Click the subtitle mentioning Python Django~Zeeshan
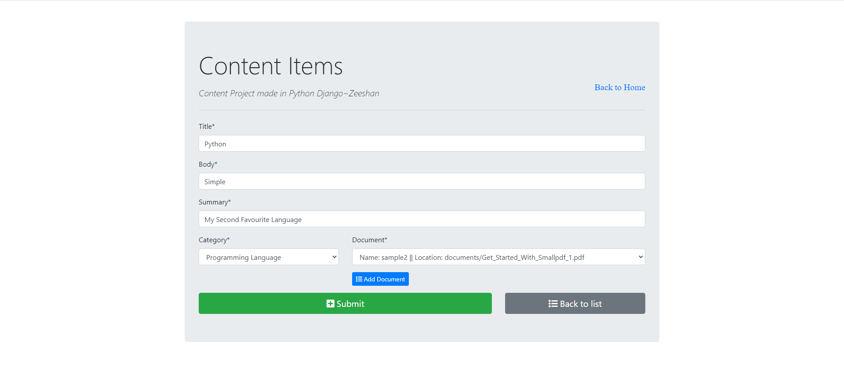 point(289,93)
